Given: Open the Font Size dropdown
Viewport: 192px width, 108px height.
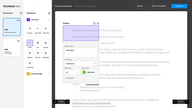Looking at the screenshot, I should [72, 72].
